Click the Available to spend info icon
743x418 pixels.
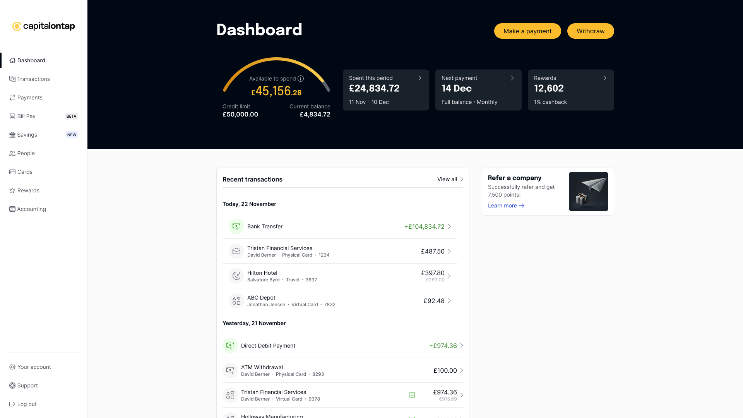click(301, 79)
